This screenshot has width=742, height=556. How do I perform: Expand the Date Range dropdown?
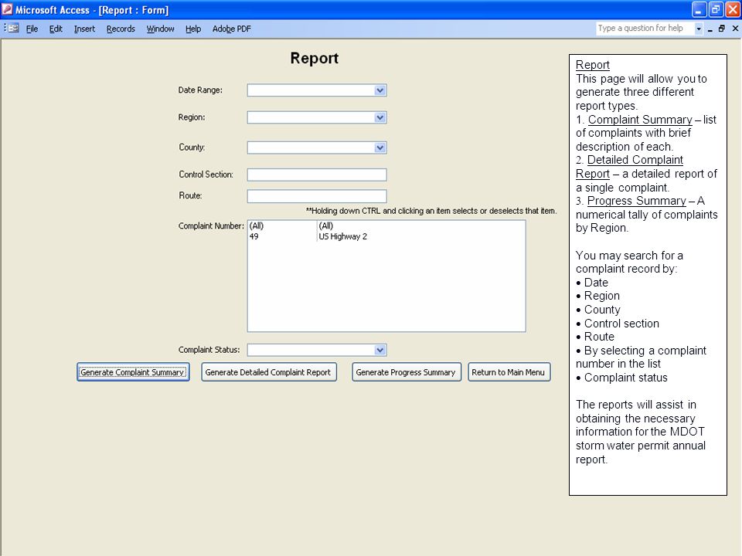(380, 90)
